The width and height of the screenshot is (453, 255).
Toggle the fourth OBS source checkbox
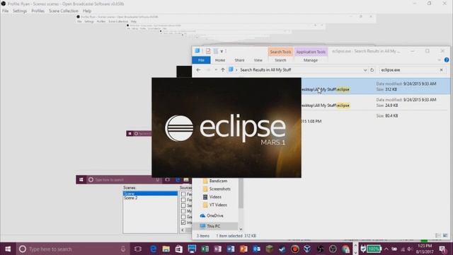[x=183, y=211]
